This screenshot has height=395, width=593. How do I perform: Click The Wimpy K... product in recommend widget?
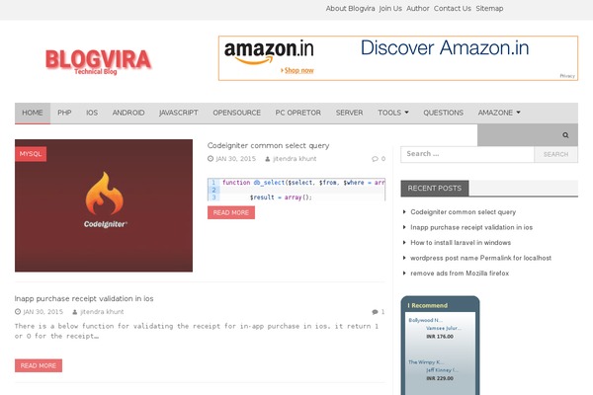426,362
